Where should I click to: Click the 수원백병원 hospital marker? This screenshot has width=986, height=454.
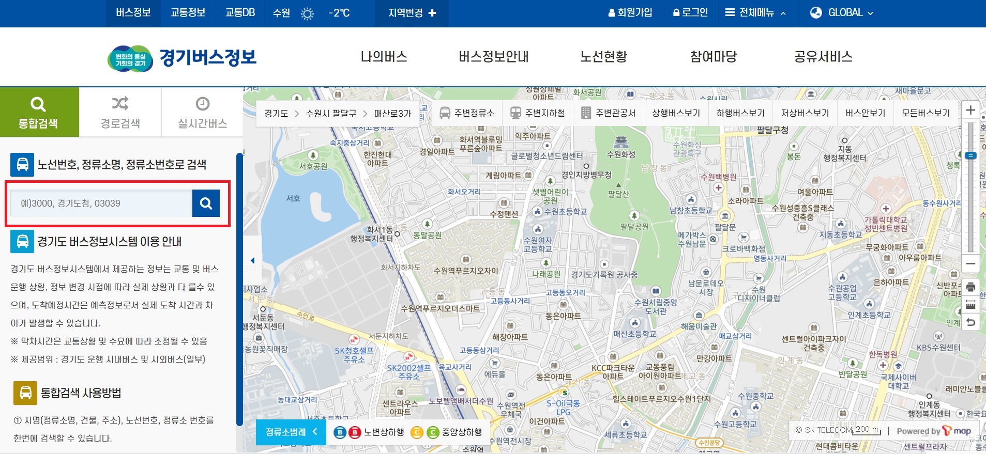pyautogui.click(x=718, y=188)
